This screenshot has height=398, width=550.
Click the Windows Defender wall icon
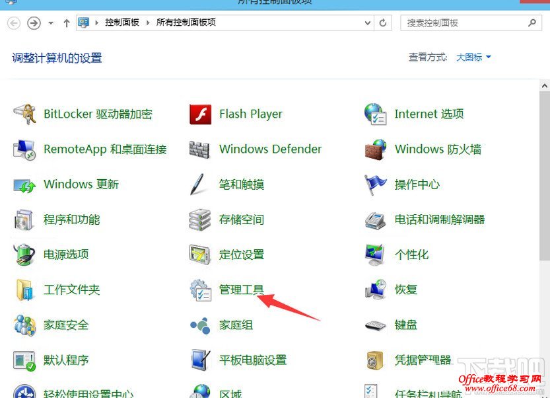[x=199, y=149]
